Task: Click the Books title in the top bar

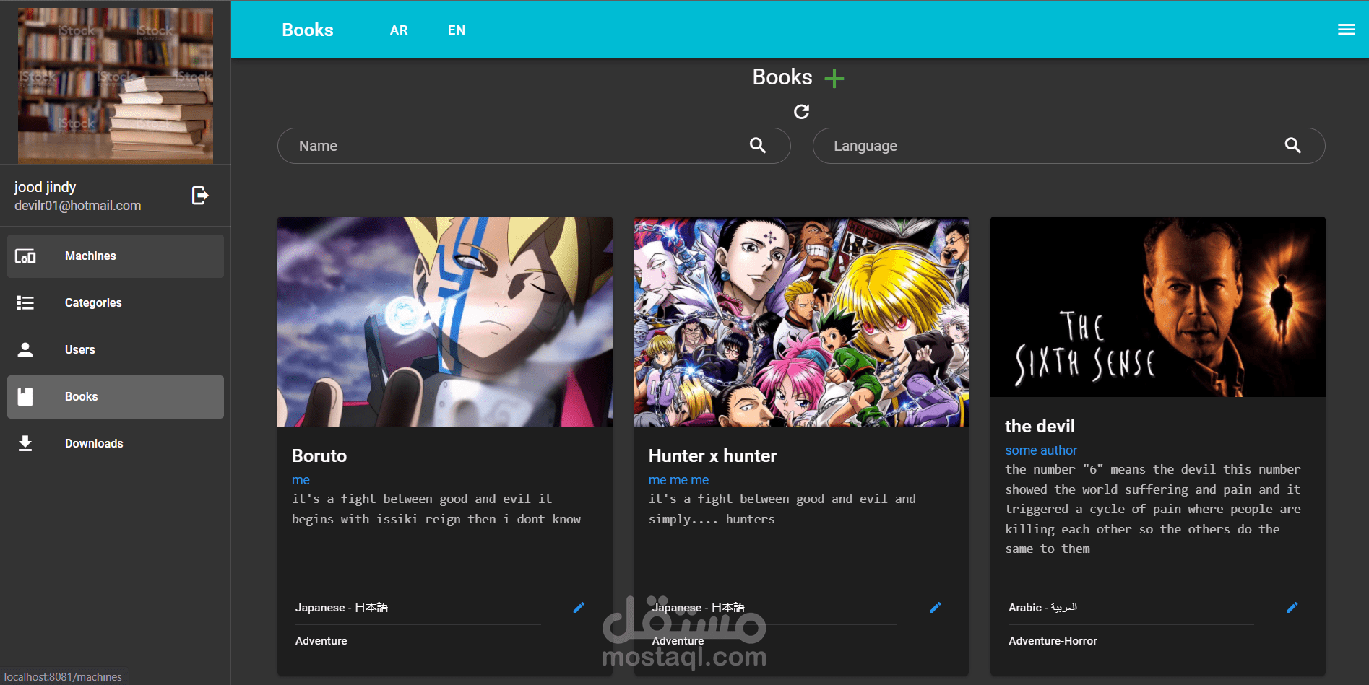Action: click(x=308, y=30)
